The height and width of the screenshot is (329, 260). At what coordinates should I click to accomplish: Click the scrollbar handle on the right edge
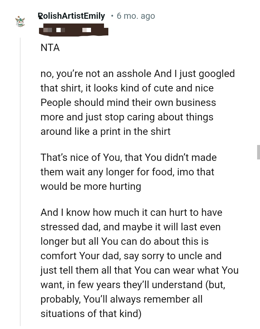point(258,152)
